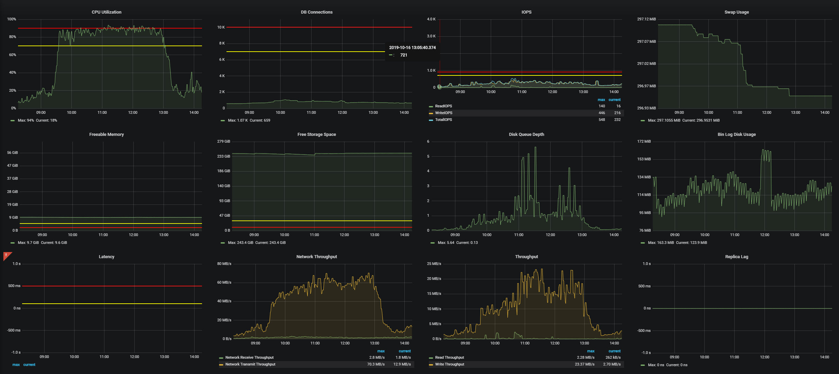The height and width of the screenshot is (374, 839).
Task: Click the CPU Utilization legend series color dash
Action: [x=13, y=121]
